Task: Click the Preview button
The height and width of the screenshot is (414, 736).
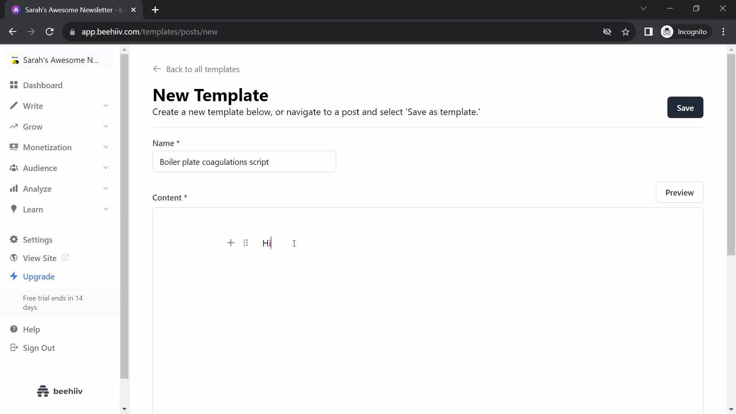Action: (679, 192)
